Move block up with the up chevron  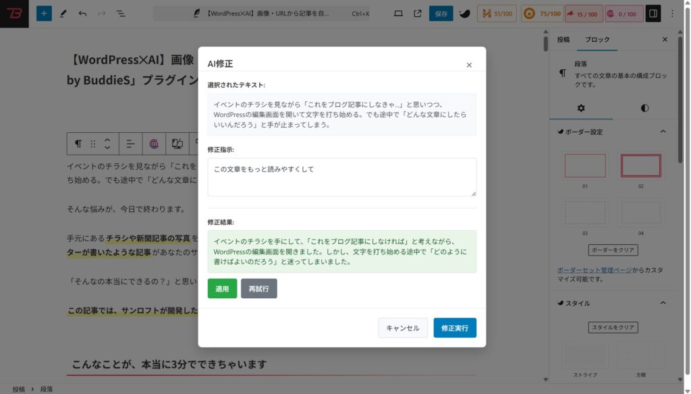107,139
